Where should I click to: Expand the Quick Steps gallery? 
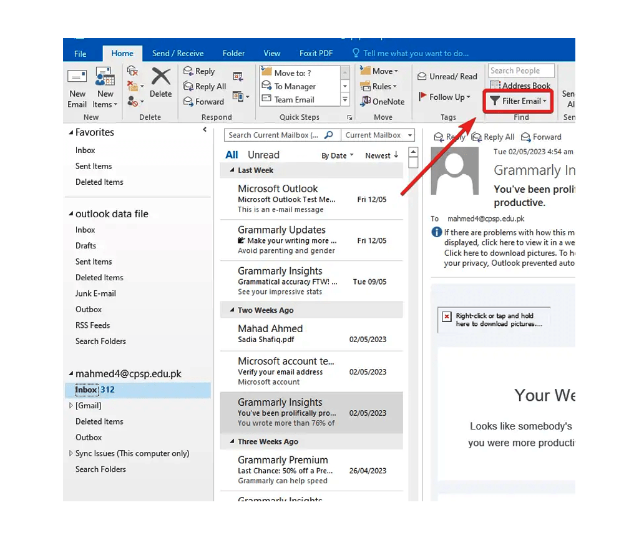click(345, 99)
